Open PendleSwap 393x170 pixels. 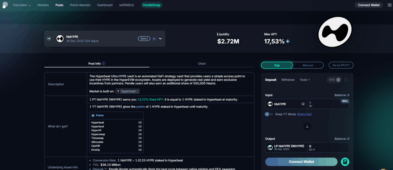(152, 5)
